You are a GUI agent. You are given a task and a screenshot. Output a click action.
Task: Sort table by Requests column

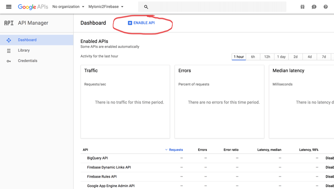pos(176,150)
